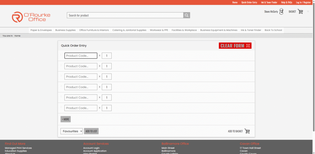The image size is (315, 154).
Task: Click the Log In / Register link
Action: [x=303, y=2]
